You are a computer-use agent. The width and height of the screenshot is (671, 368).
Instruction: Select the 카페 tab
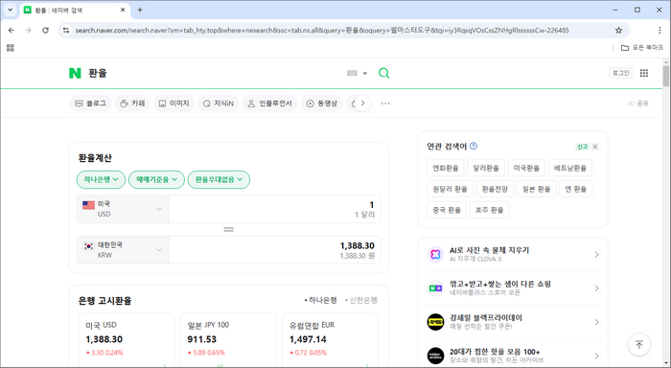(x=132, y=103)
